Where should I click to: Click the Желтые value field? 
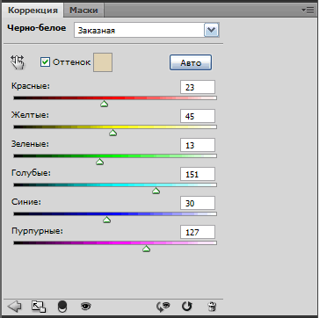198,116
